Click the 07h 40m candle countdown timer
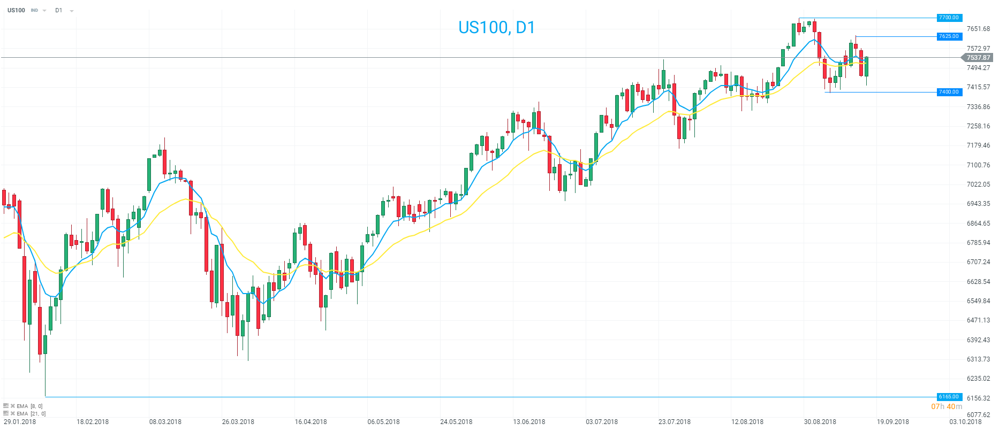 (x=946, y=407)
